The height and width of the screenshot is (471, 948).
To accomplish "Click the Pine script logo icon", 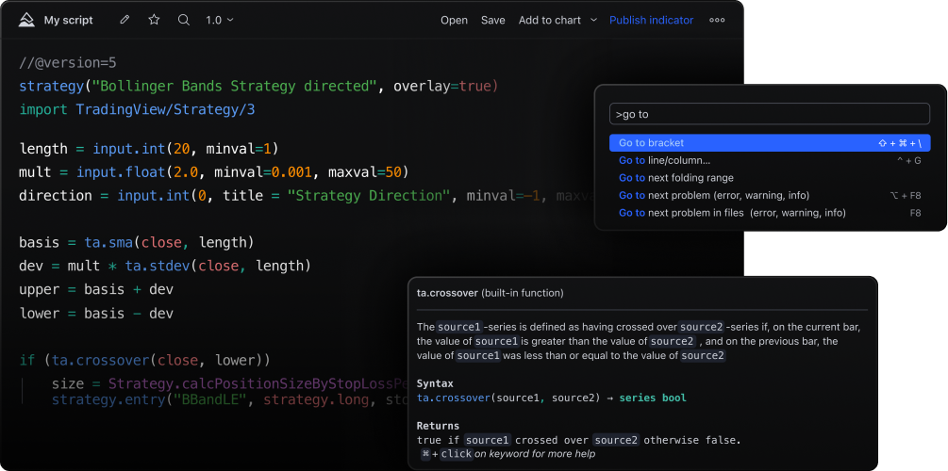I will click(x=26, y=20).
